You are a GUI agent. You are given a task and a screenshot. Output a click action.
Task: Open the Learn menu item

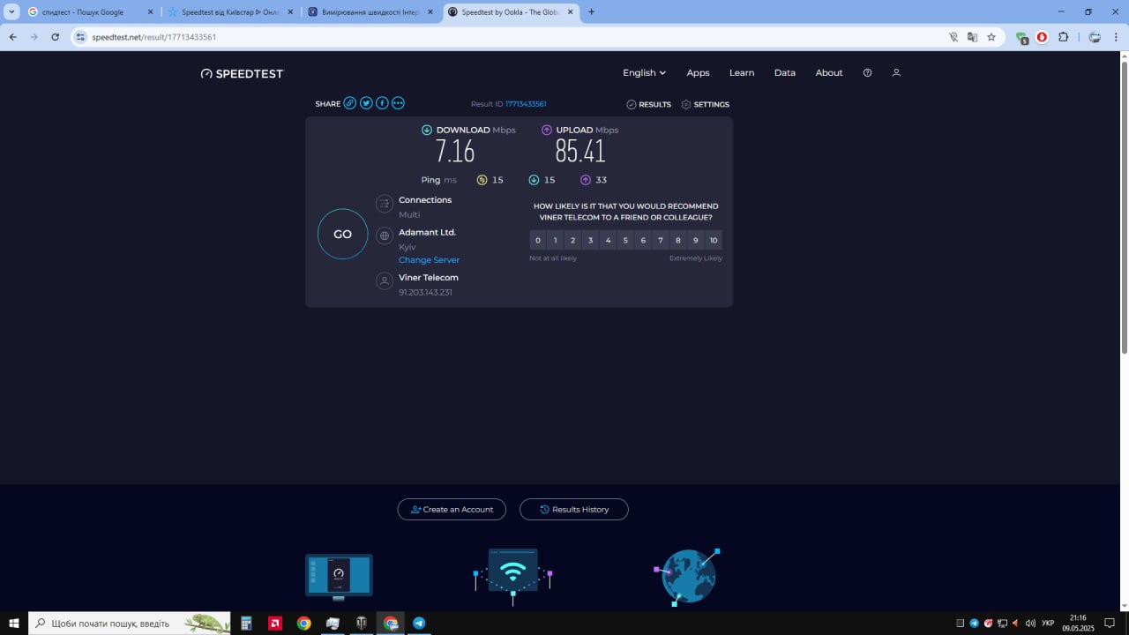tap(742, 73)
